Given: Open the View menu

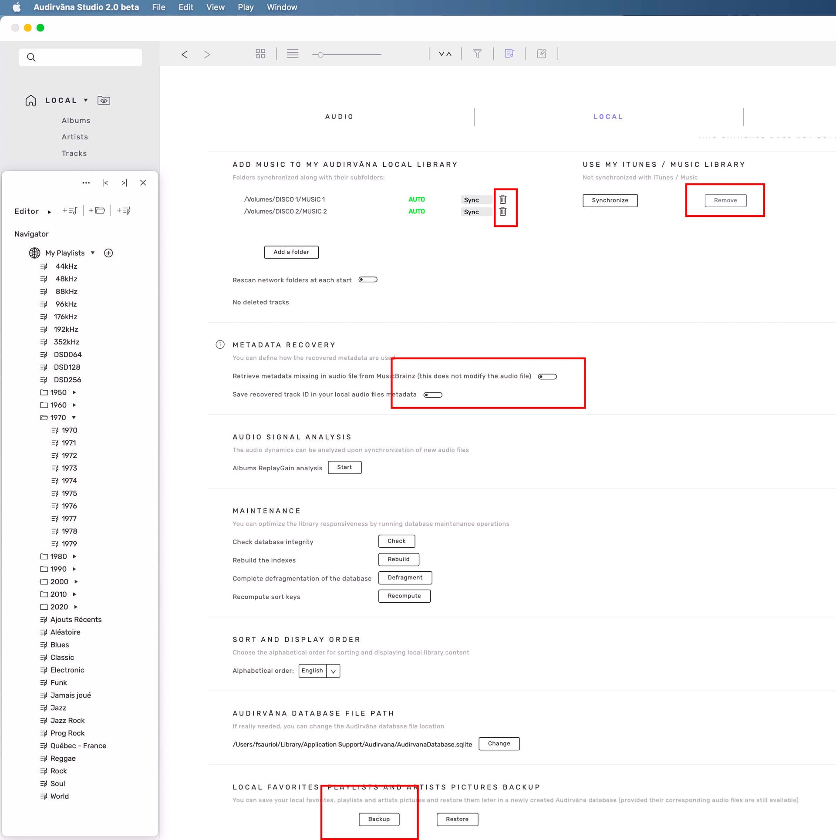Looking at the screenshot, I should point(216,7).
